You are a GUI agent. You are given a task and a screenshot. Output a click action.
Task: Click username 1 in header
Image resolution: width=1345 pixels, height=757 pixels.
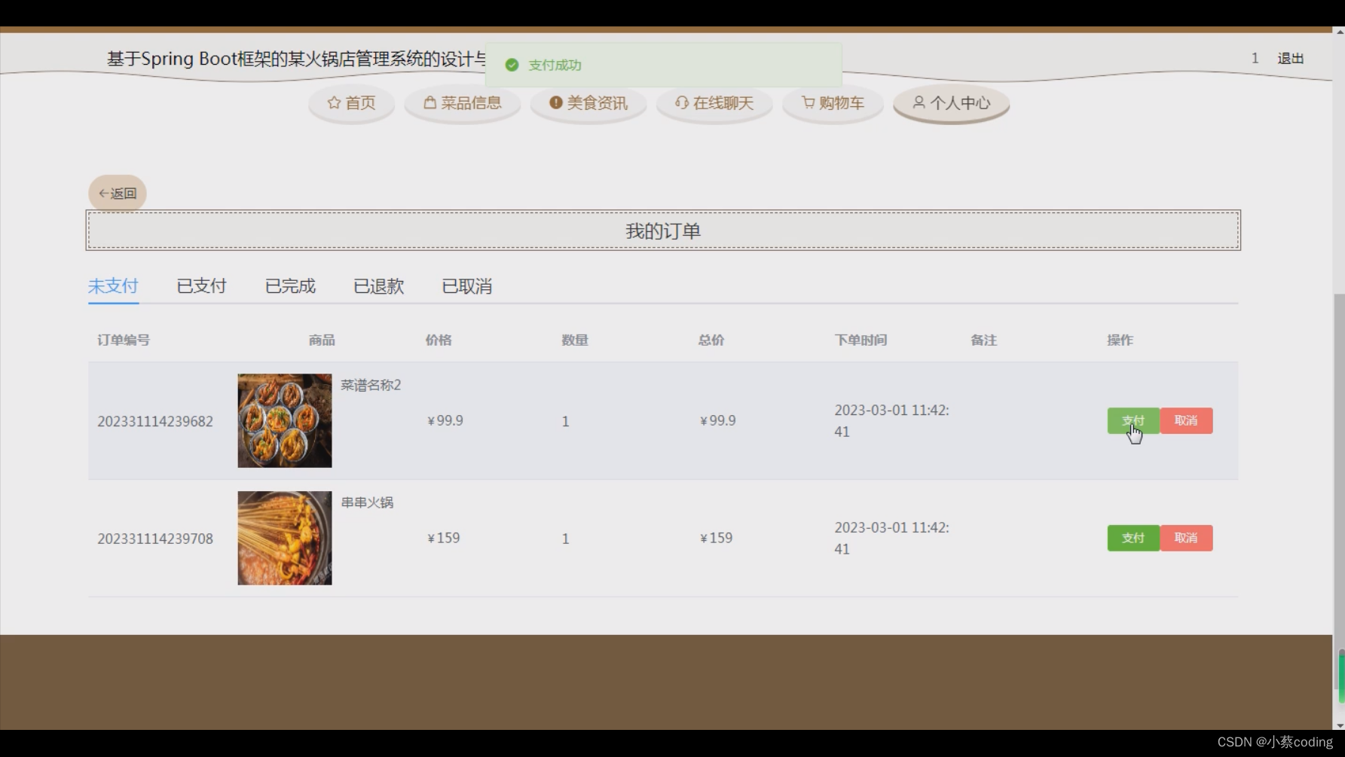pos(1255,58)
